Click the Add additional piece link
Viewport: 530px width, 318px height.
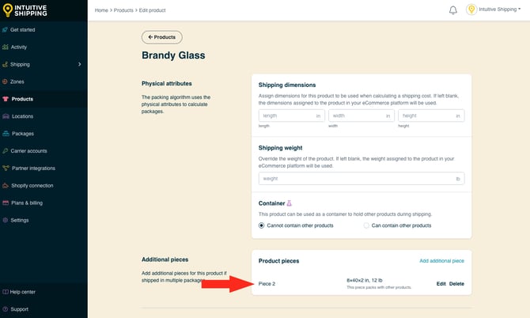pos(441,261)
